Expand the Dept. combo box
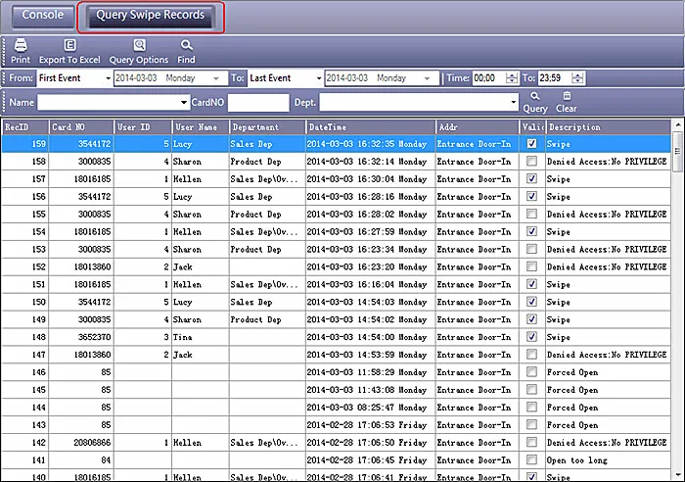 [514, 103]
